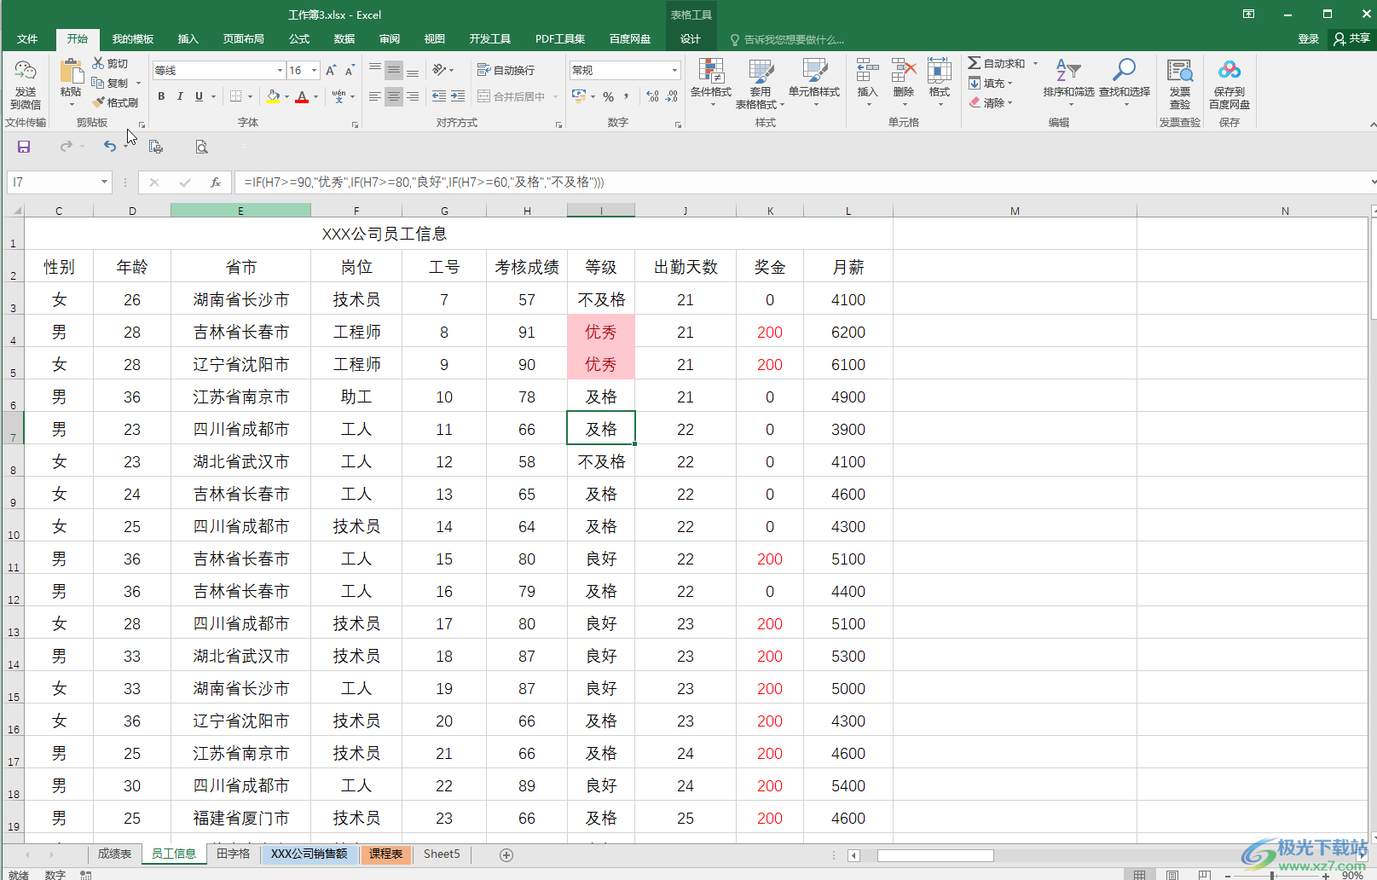
Task: Open Find and Select magnifier
Action: click(x=1125, y=83)
